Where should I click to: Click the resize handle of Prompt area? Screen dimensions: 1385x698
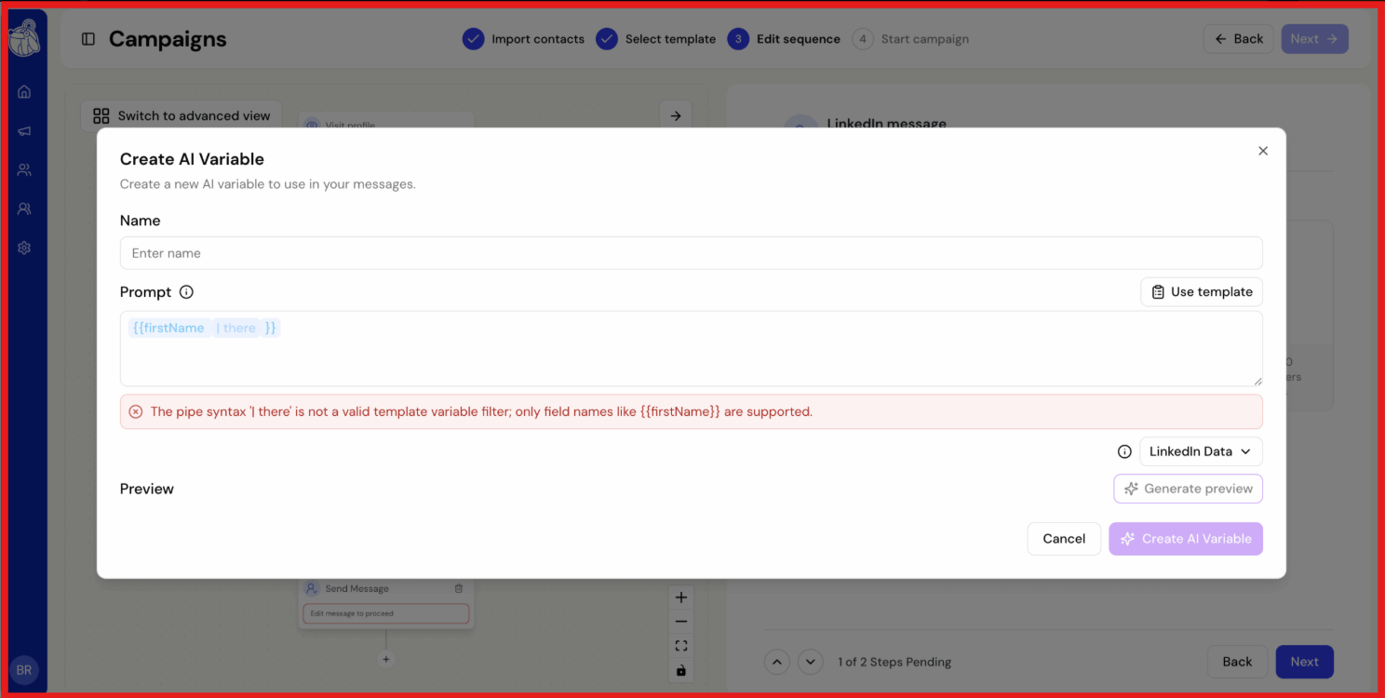tap(1257, 381)
